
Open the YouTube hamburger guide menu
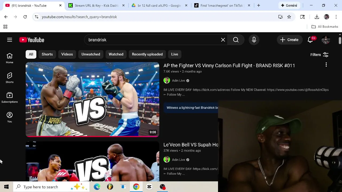[x=10, y=40]
